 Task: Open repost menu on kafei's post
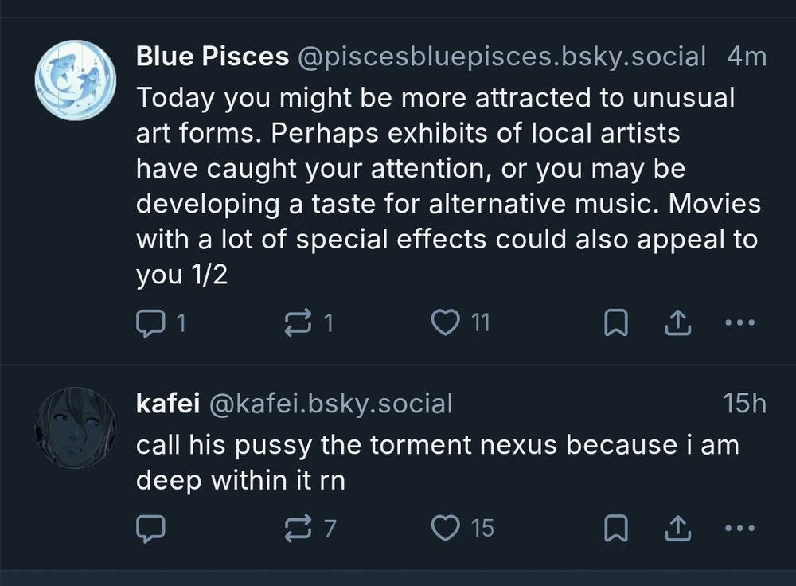(x=295, y=528)
